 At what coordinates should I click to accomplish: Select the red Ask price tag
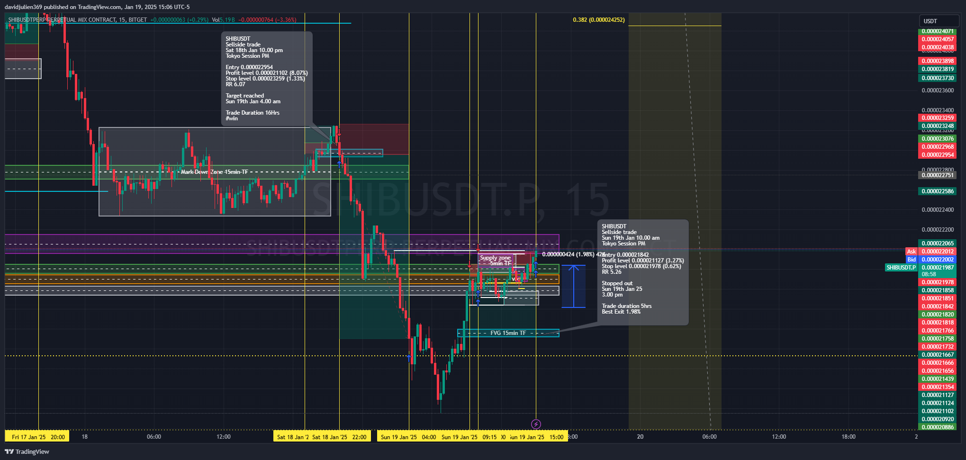(x=911, y=252)
